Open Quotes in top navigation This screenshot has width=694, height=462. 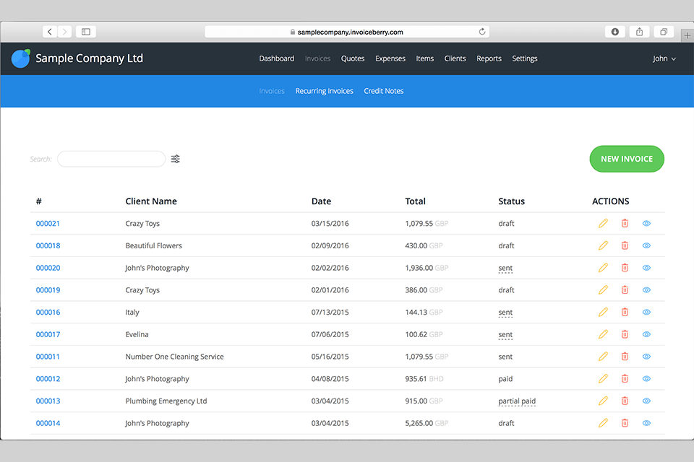point(353,58)
